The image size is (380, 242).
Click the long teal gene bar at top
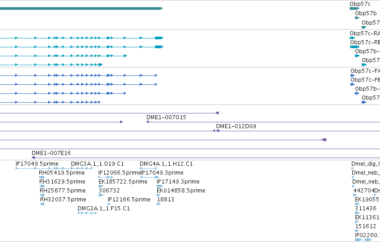(81, 8)
